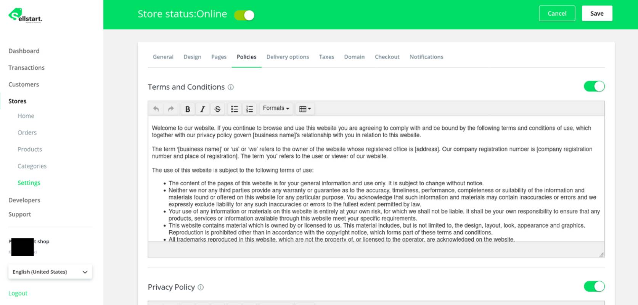Click the redo arrow in editor toolbar
Viewport: 638px width, 305px height.
tap(171, 109)
